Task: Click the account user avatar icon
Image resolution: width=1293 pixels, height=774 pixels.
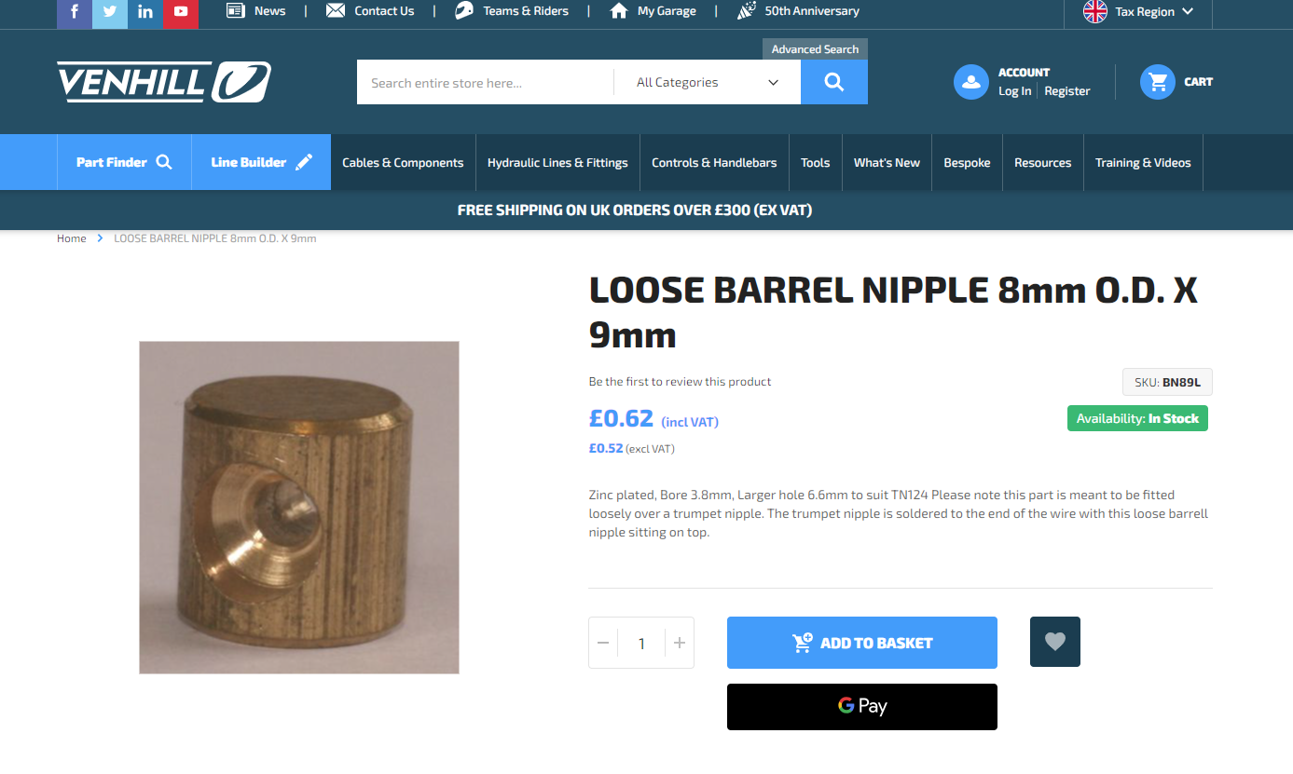Action: tap(971, 82)
